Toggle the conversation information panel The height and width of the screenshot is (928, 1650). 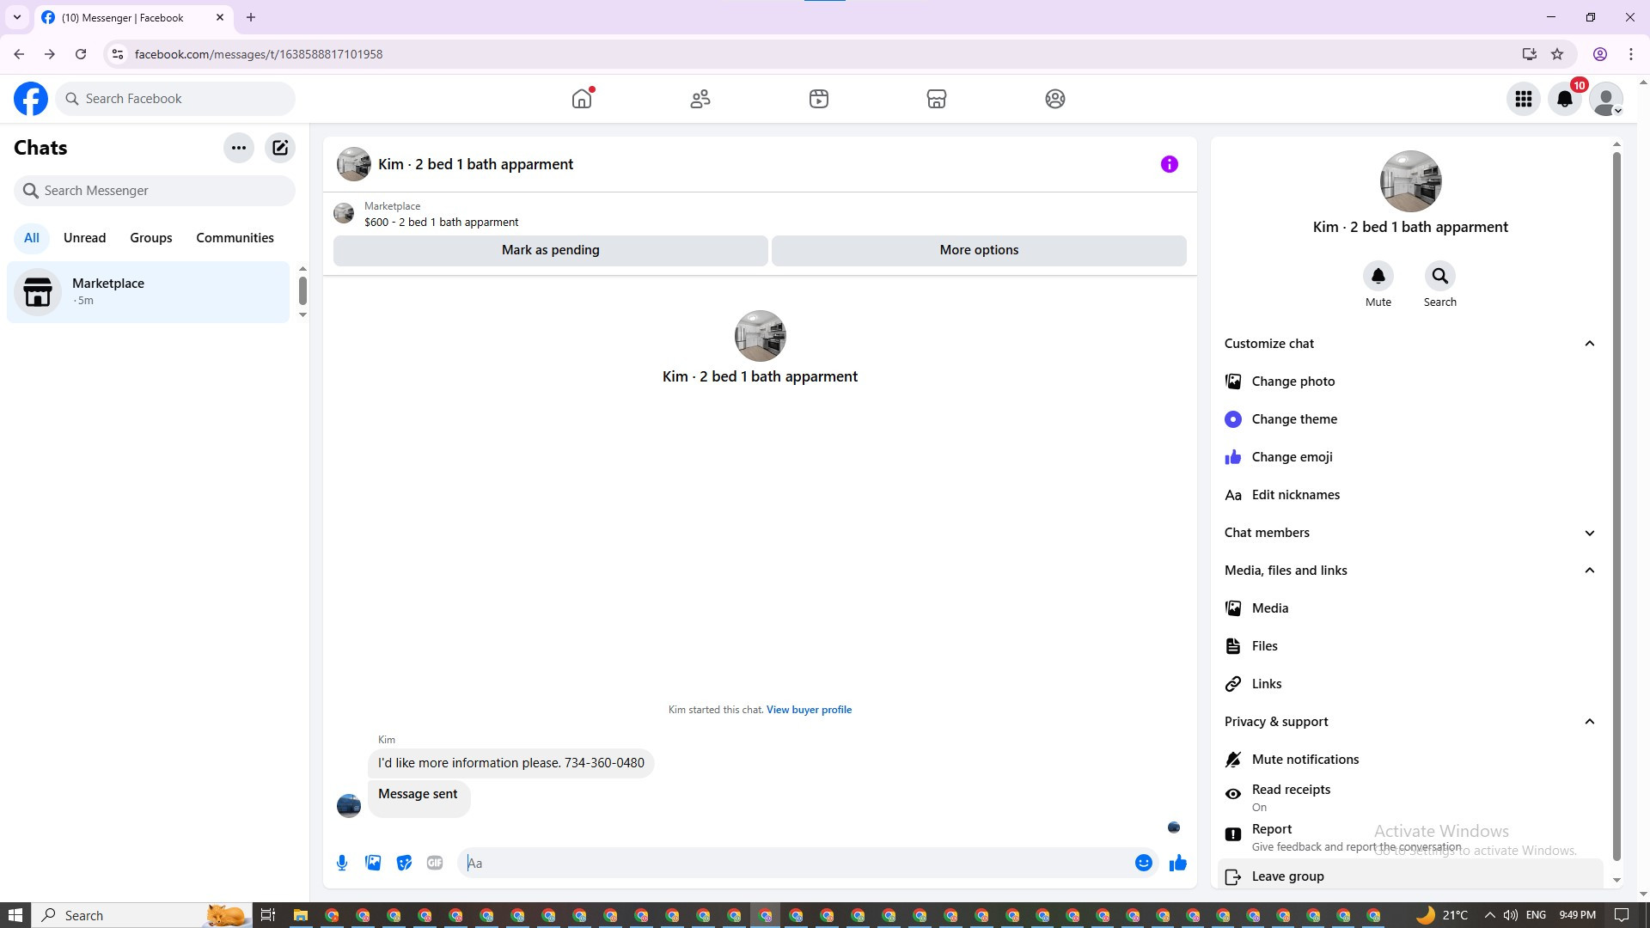1169,164
